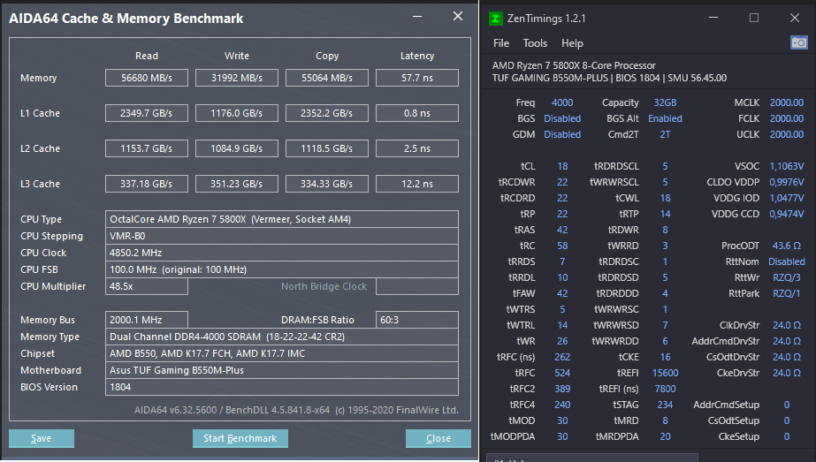Click the Memory Type DDR4-4000 SDRAM field
The image size is (816, 462).
(x=282, y=337)
